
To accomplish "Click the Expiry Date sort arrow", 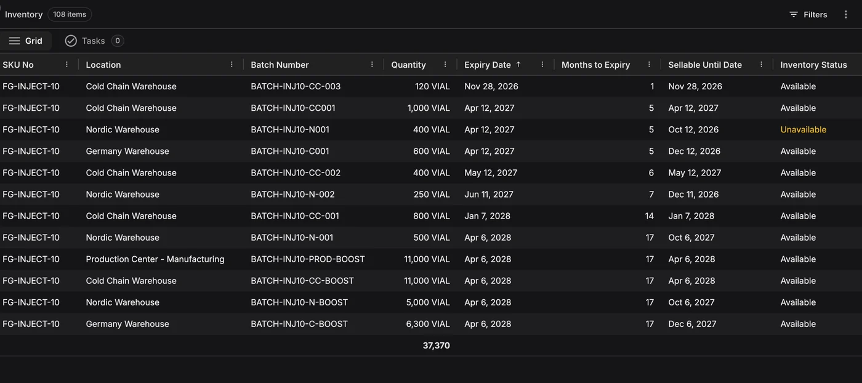I will pyautogui.click(x=518, y=64).
